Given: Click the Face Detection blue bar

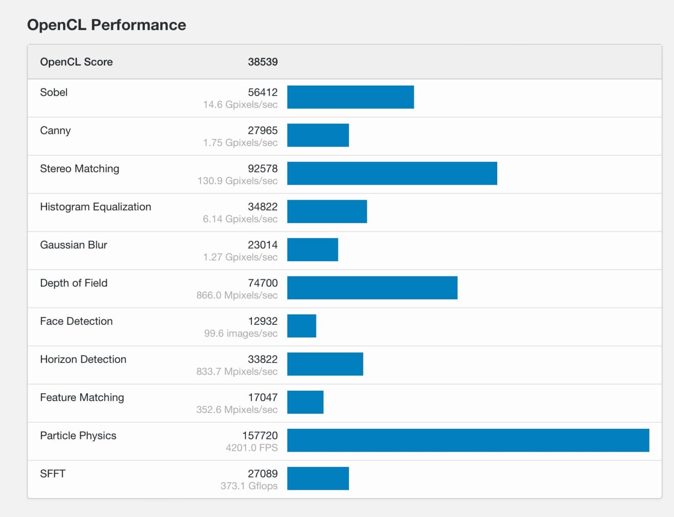Looking at the screenshot, I should coord(301,326).
